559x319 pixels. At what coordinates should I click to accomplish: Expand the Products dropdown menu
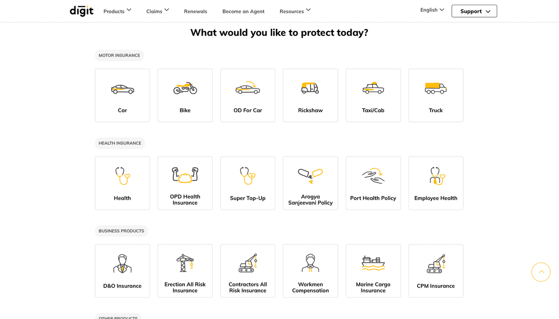117,11
